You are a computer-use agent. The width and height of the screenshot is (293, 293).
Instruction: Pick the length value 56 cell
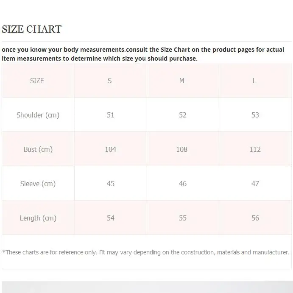(x=255, y=218)
